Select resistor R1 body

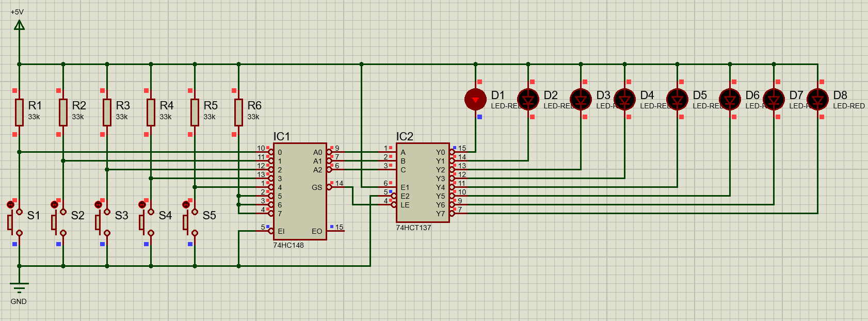[19, 113]
